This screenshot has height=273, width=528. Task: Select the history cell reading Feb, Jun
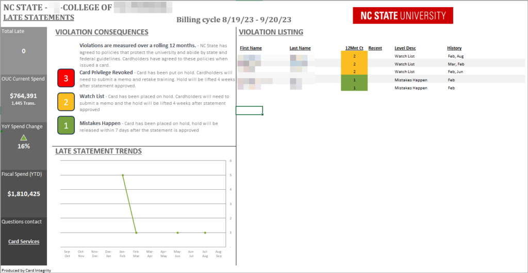click(x=456, y=71)
